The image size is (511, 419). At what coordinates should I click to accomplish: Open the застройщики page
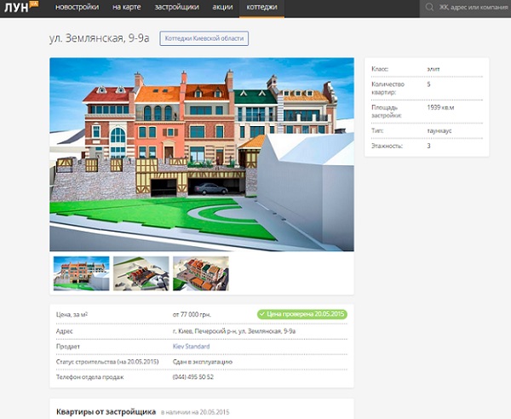click(177, 8)
